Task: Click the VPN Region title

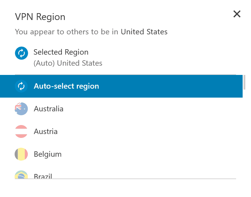Action: coord(40,17)
